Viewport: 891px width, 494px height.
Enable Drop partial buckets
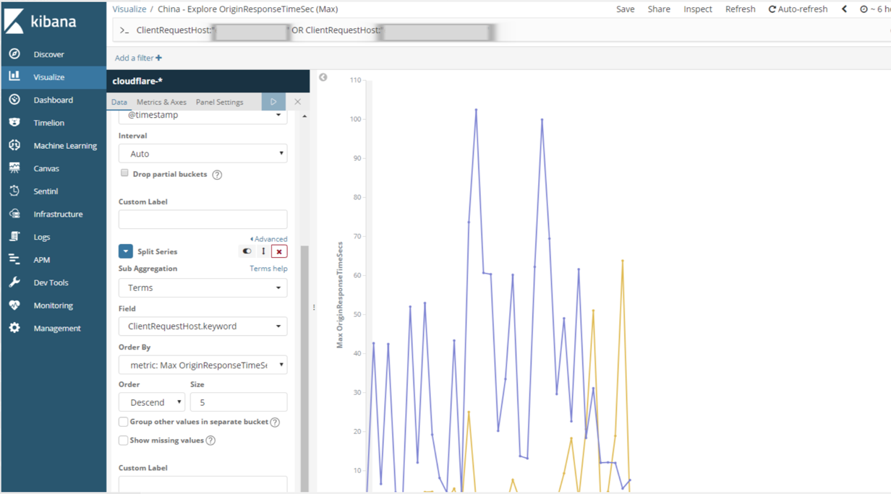124,173
